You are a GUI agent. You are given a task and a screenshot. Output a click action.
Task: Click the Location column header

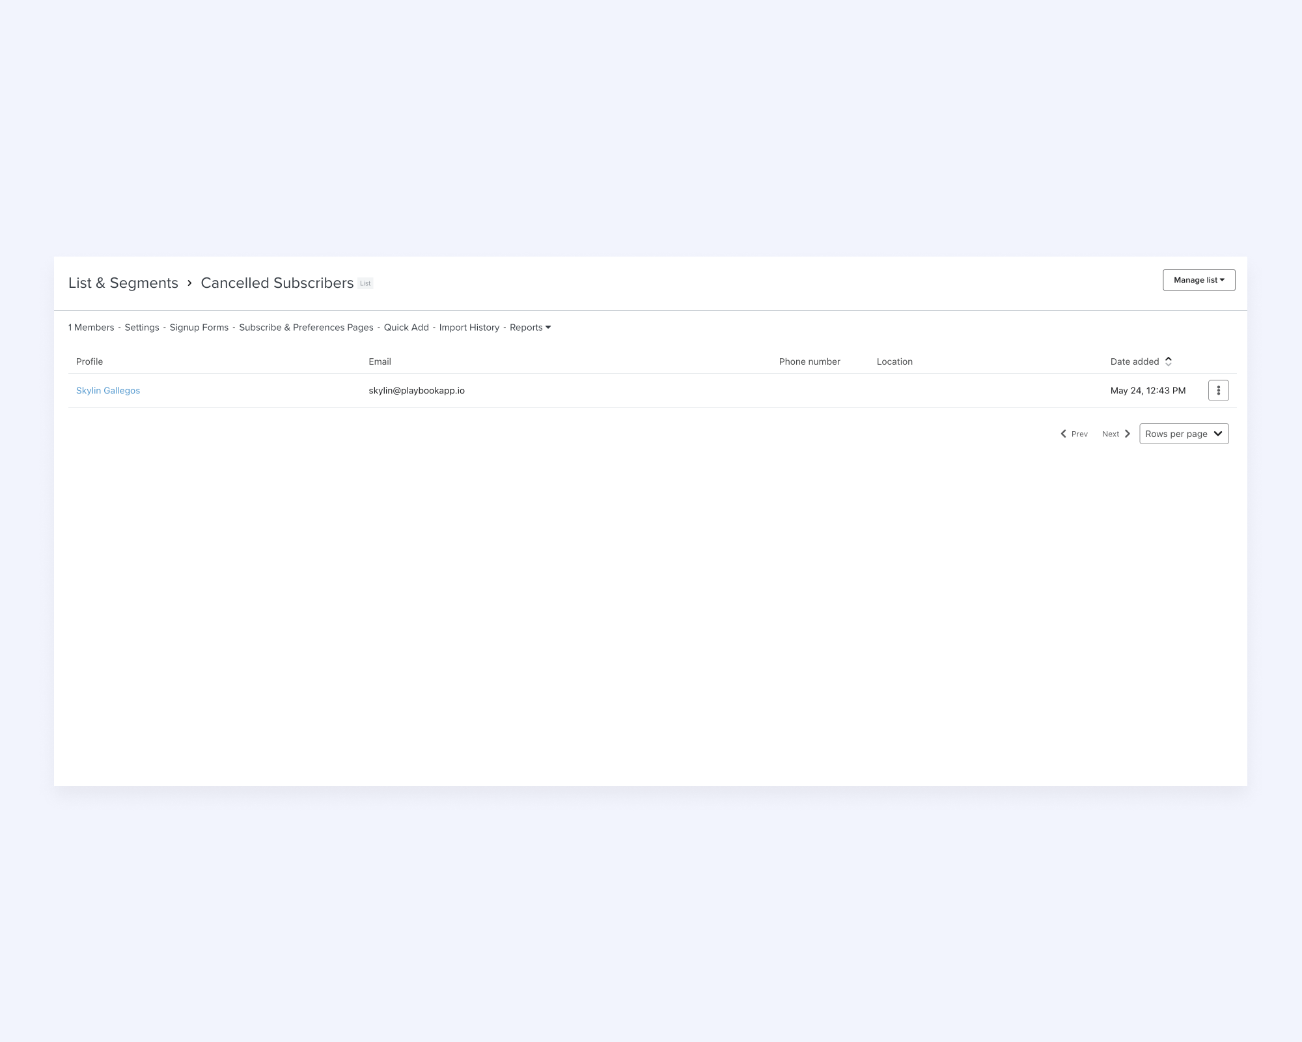point(894,361)
